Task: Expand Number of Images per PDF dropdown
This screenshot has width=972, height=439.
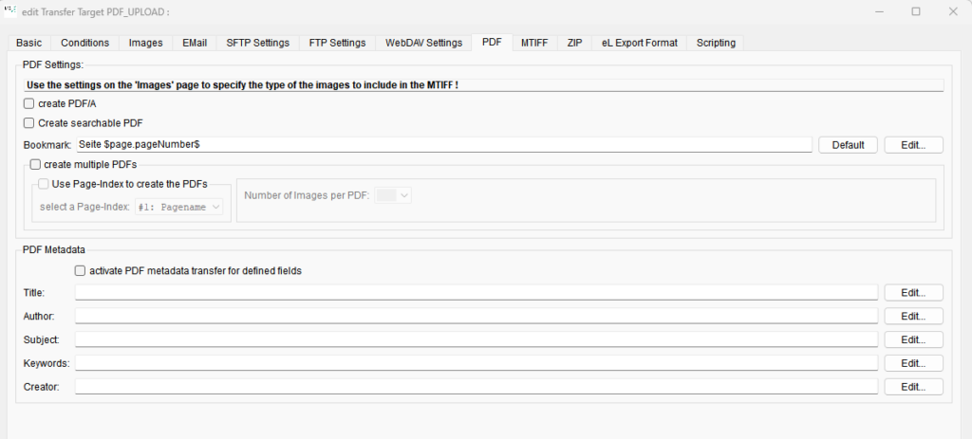Action: (393, 195)
